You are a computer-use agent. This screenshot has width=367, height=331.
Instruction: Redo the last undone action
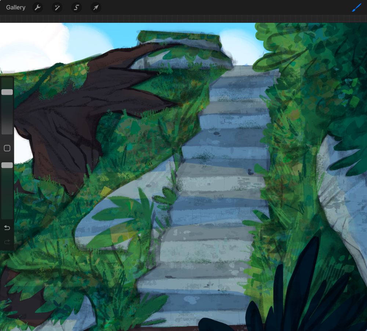point(7,241)
